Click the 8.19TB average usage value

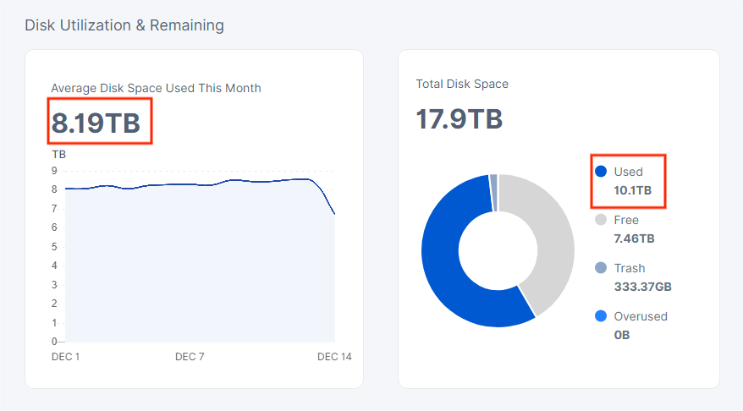point(96,123)
